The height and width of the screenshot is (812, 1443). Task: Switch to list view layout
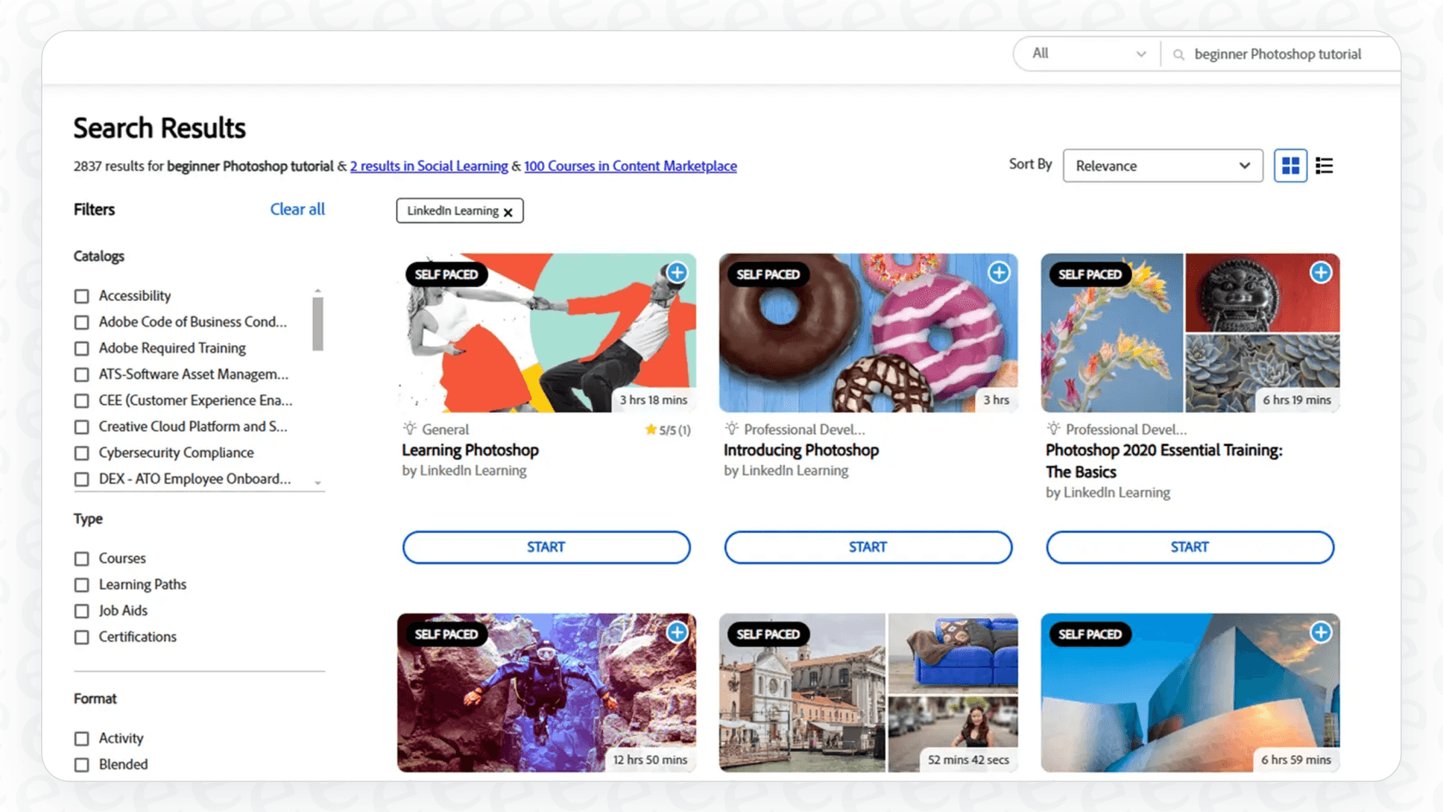click(1324, 165)
